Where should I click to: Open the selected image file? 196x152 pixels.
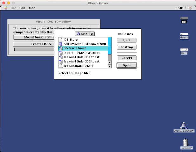point(127,66)
